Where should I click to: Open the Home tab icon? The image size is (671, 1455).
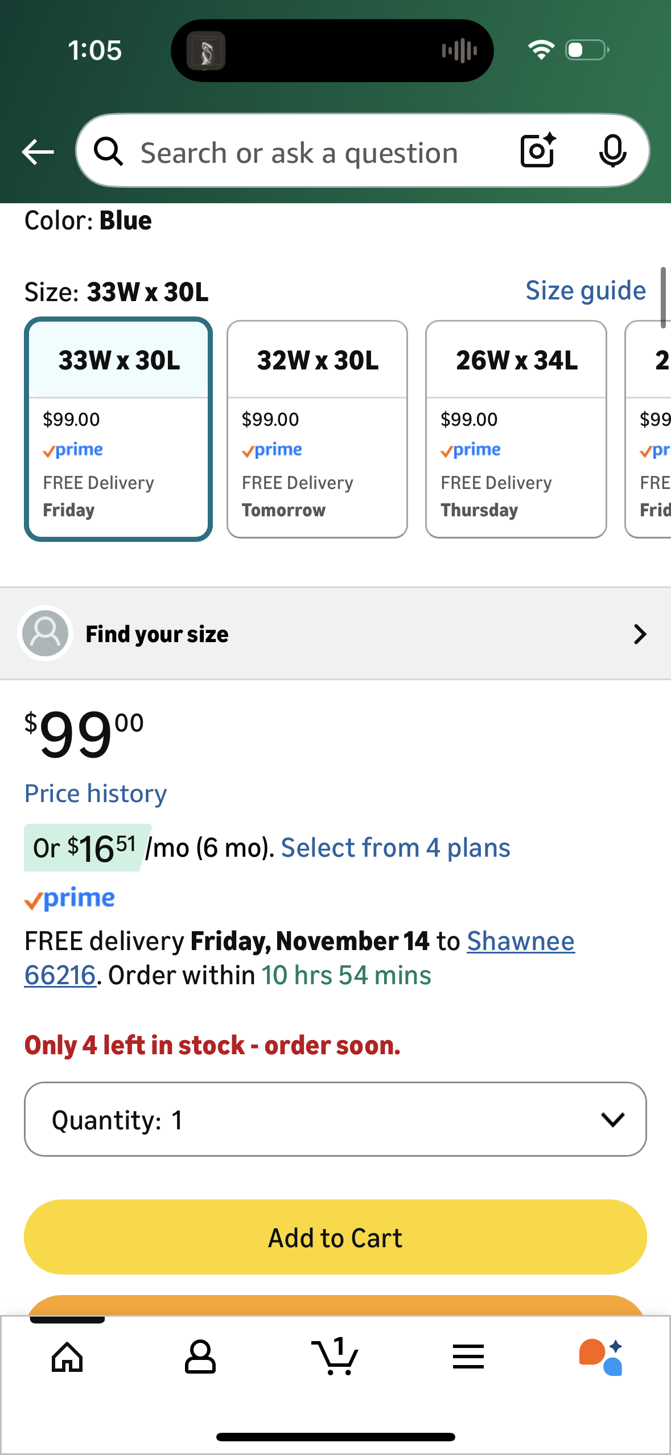[x=67, y=1357]
